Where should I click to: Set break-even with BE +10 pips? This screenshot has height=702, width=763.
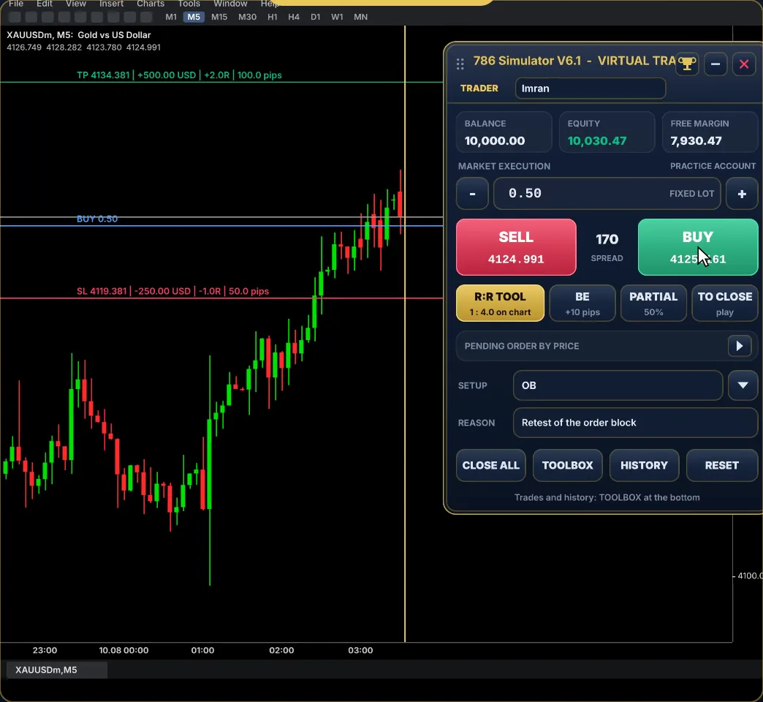tap(582, 303)
